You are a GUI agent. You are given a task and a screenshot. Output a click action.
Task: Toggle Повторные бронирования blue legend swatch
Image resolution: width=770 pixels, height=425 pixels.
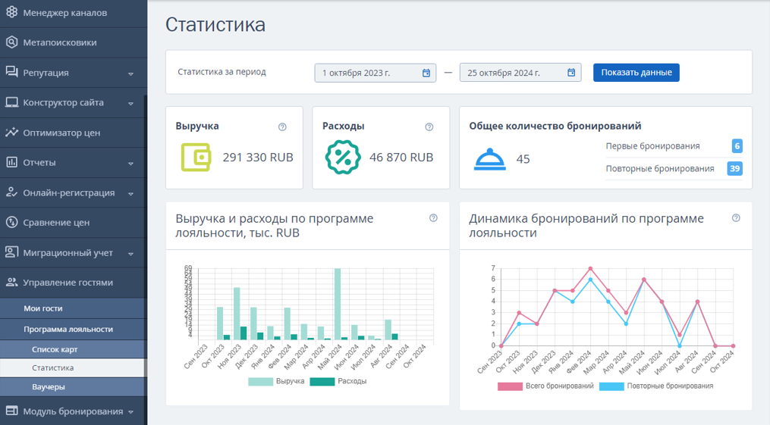[611, 386]
